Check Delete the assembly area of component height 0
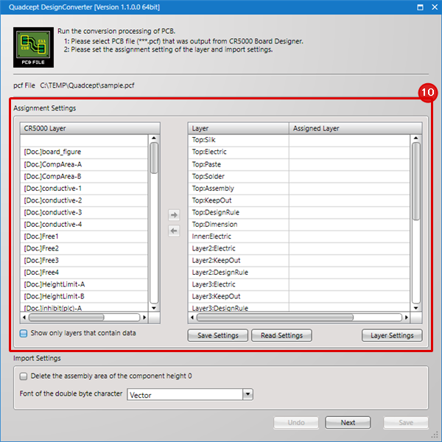442x442 pixels. (24, 376)
